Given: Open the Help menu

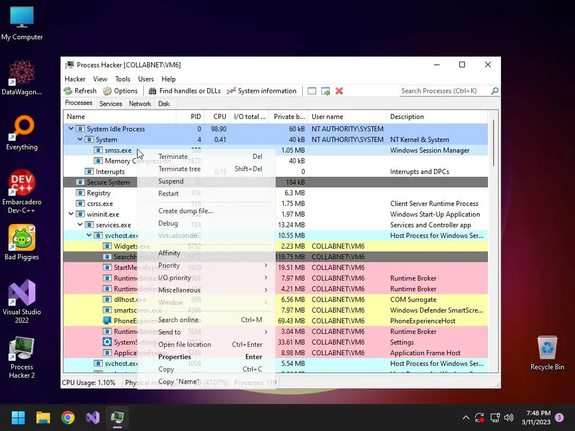Looking at the screenshot, I should point(168,79).
